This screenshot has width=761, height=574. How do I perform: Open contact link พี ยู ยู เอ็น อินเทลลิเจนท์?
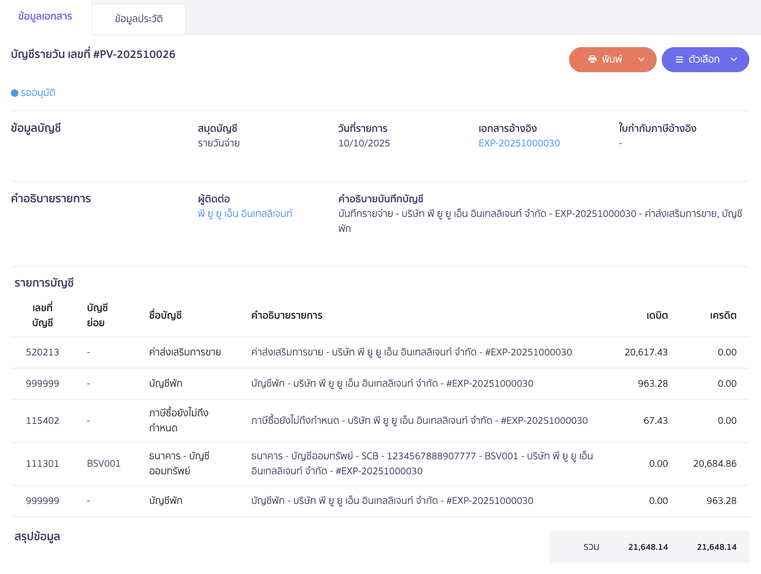[x=245, y=214]
